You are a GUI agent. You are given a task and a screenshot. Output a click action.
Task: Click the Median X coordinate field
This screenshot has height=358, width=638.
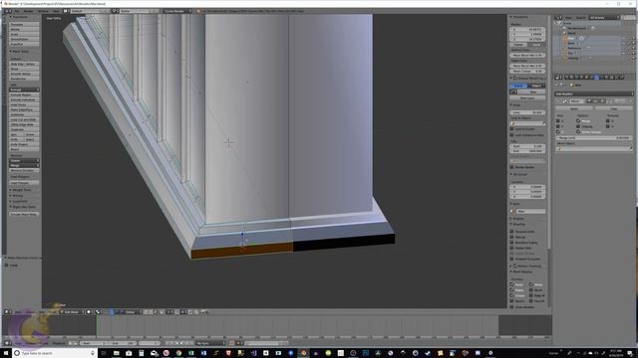pos(527,29)
